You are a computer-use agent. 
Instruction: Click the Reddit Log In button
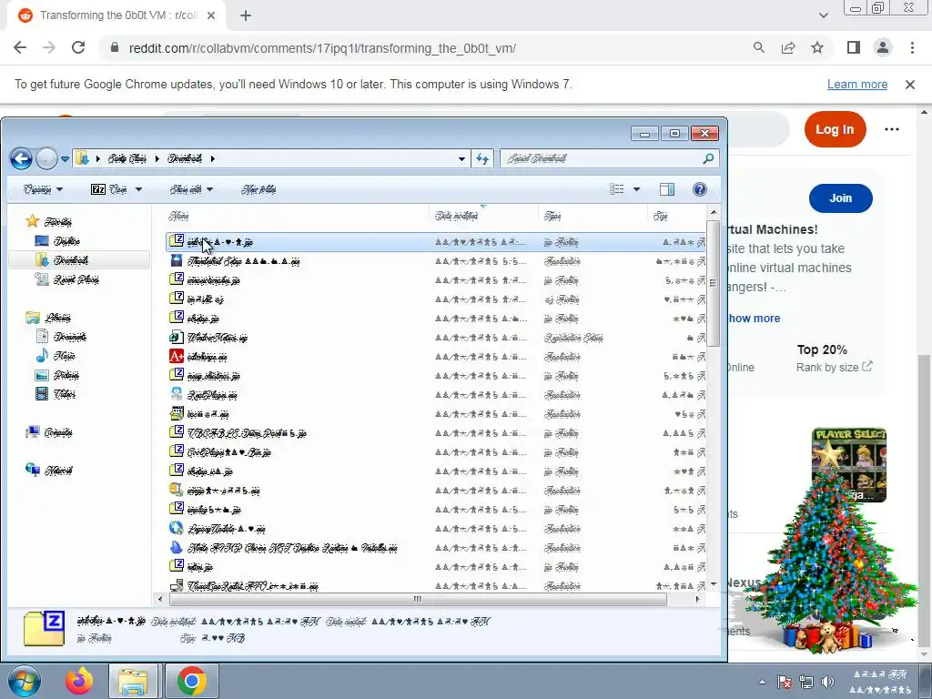coord(835,129)
